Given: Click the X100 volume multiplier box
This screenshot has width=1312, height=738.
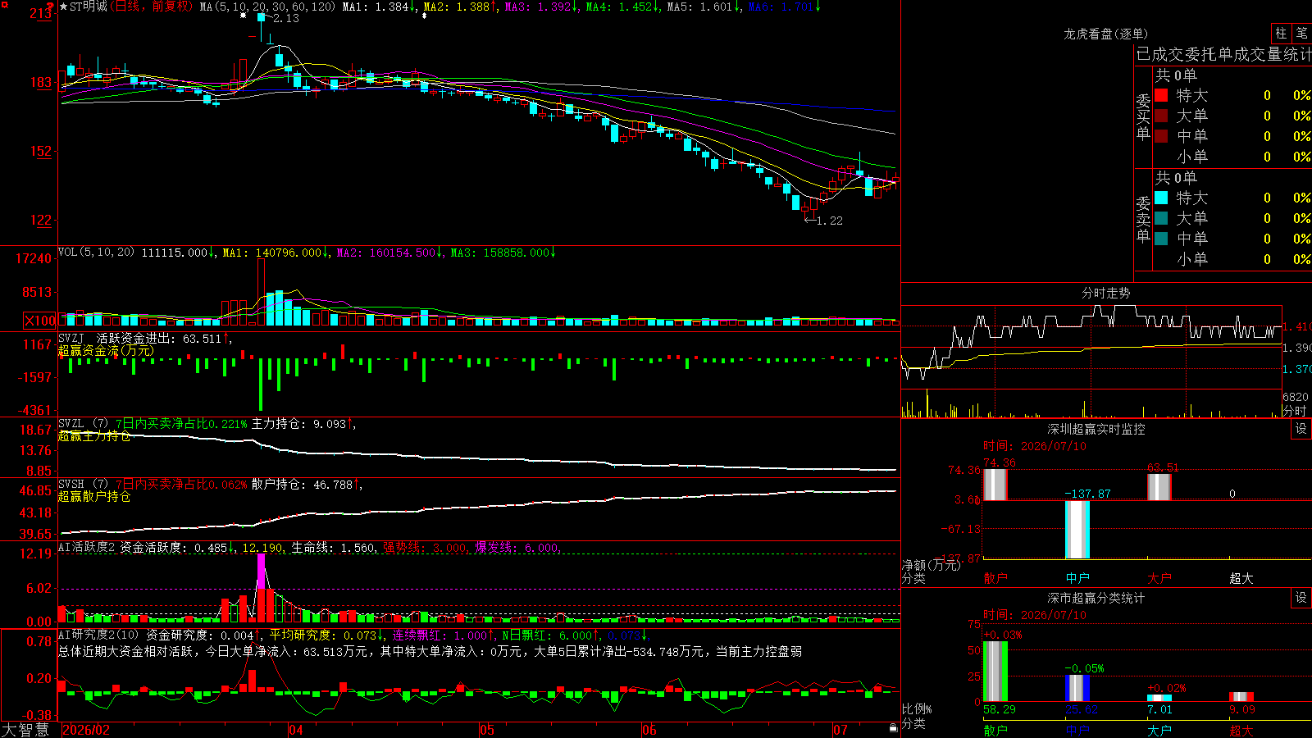Looking at the screenshot, I should coord(40,321).
